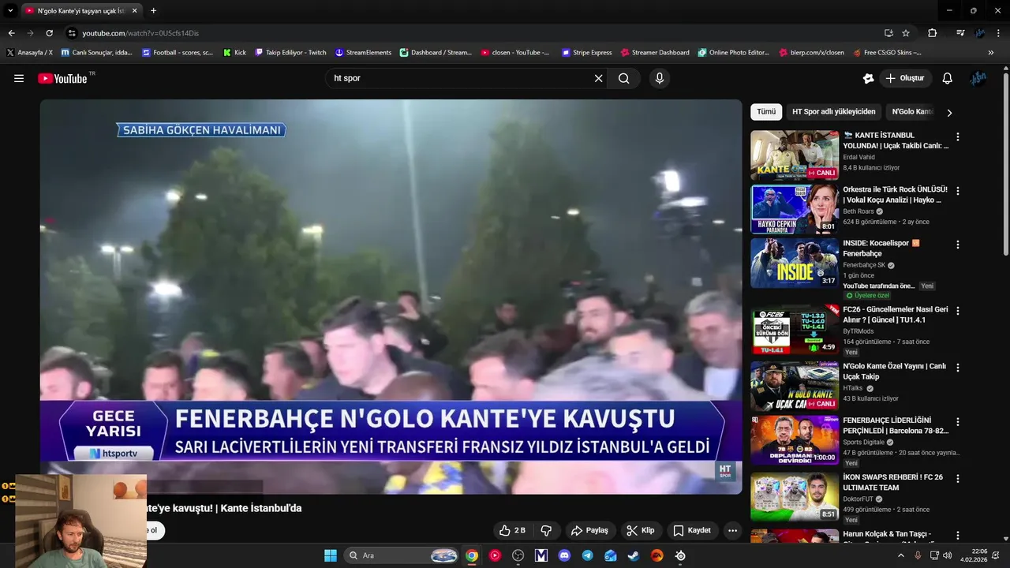Screen dimensions: 1010x568
Task: Open the StreamElements bookmark
Action: [x=363, y=53]
